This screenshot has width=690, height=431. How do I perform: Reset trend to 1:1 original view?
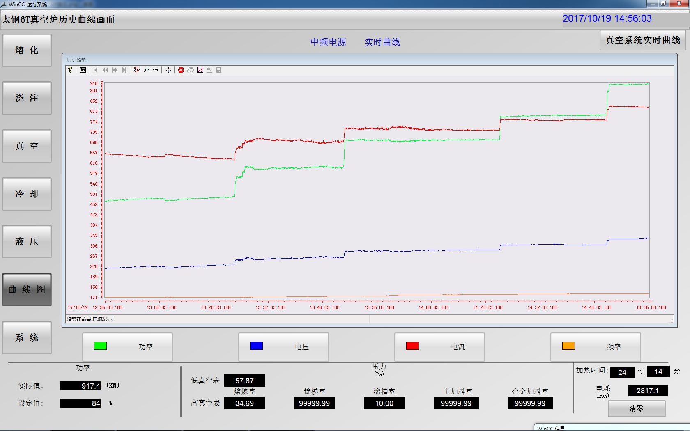click(155, 70)
